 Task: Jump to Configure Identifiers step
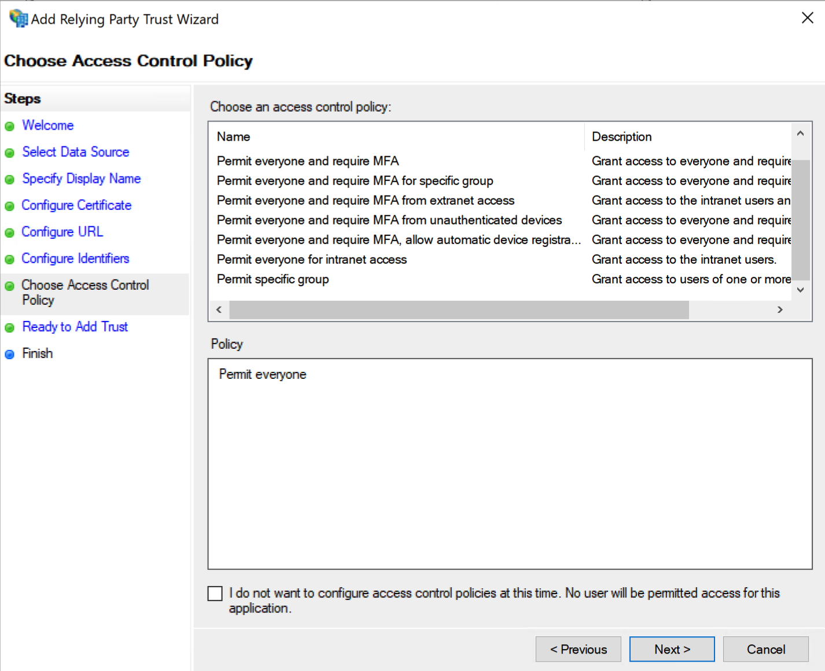(75, 259)
